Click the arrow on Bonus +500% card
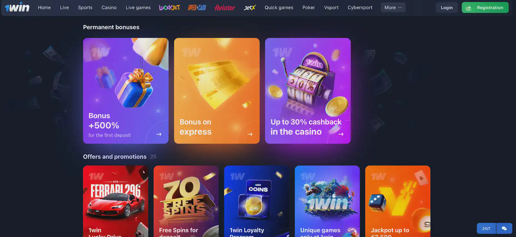Image resolution: width=516 pixels, height=237 pixels. [x=159, y=134]
